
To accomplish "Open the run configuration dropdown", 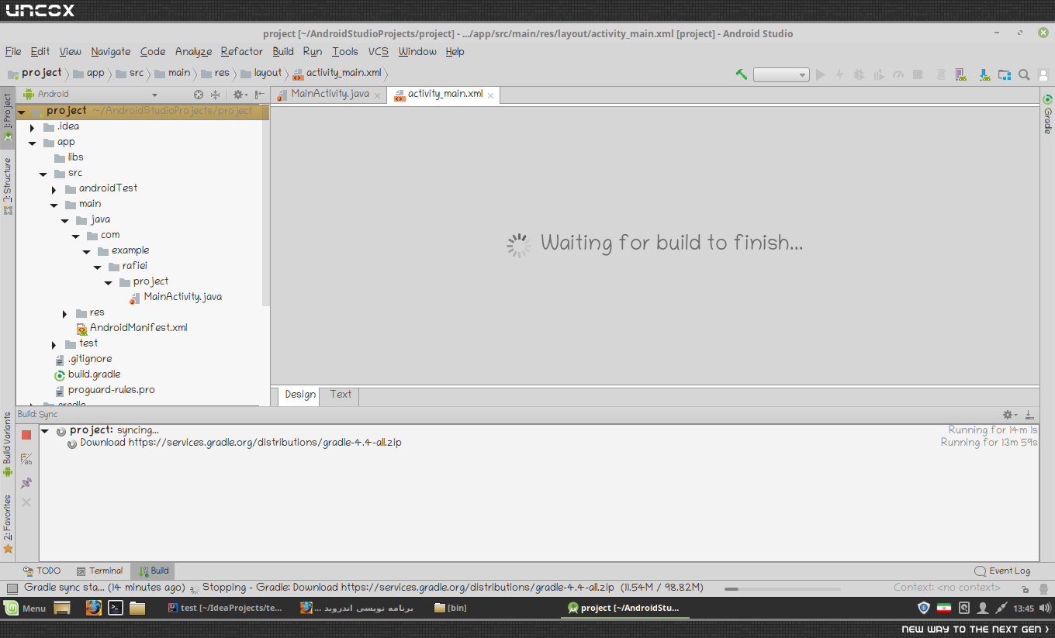I will (x=782, y=74).
